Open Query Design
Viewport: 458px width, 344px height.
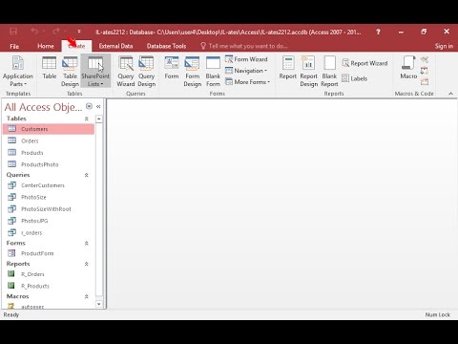coord(146,71)
